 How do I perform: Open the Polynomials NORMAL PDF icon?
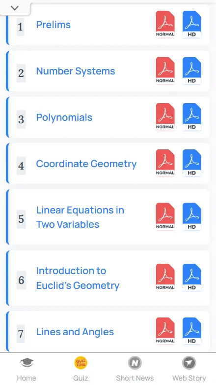(x=165, y=117)
